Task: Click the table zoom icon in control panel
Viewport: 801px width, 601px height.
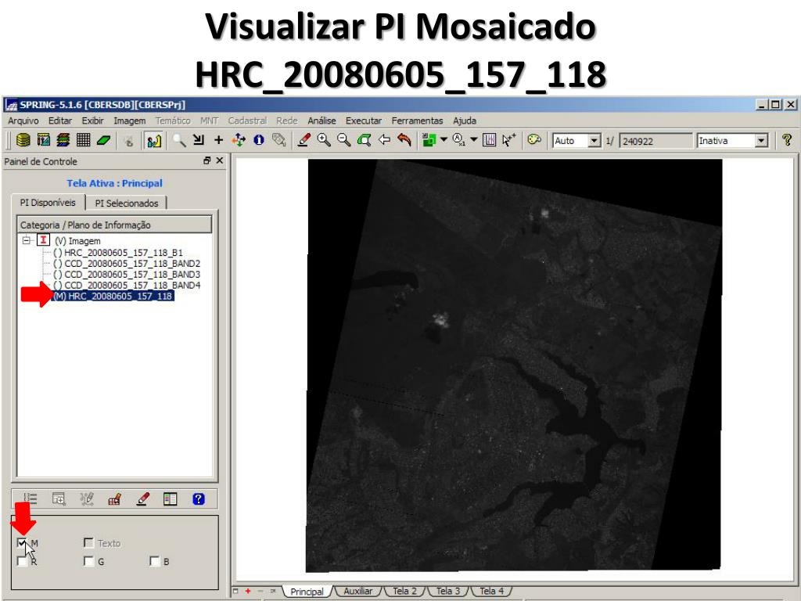Action: [59, 498]
